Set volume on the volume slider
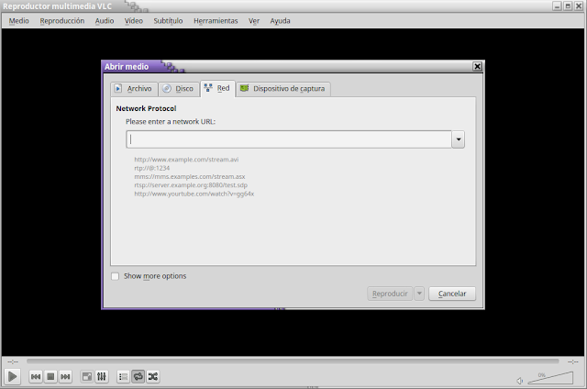This screenshot has height=389, width=587. (x=550, y=378)
